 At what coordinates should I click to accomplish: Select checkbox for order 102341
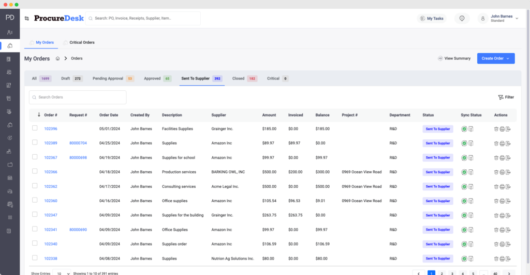pyautogui.click(x=35, y=229)
